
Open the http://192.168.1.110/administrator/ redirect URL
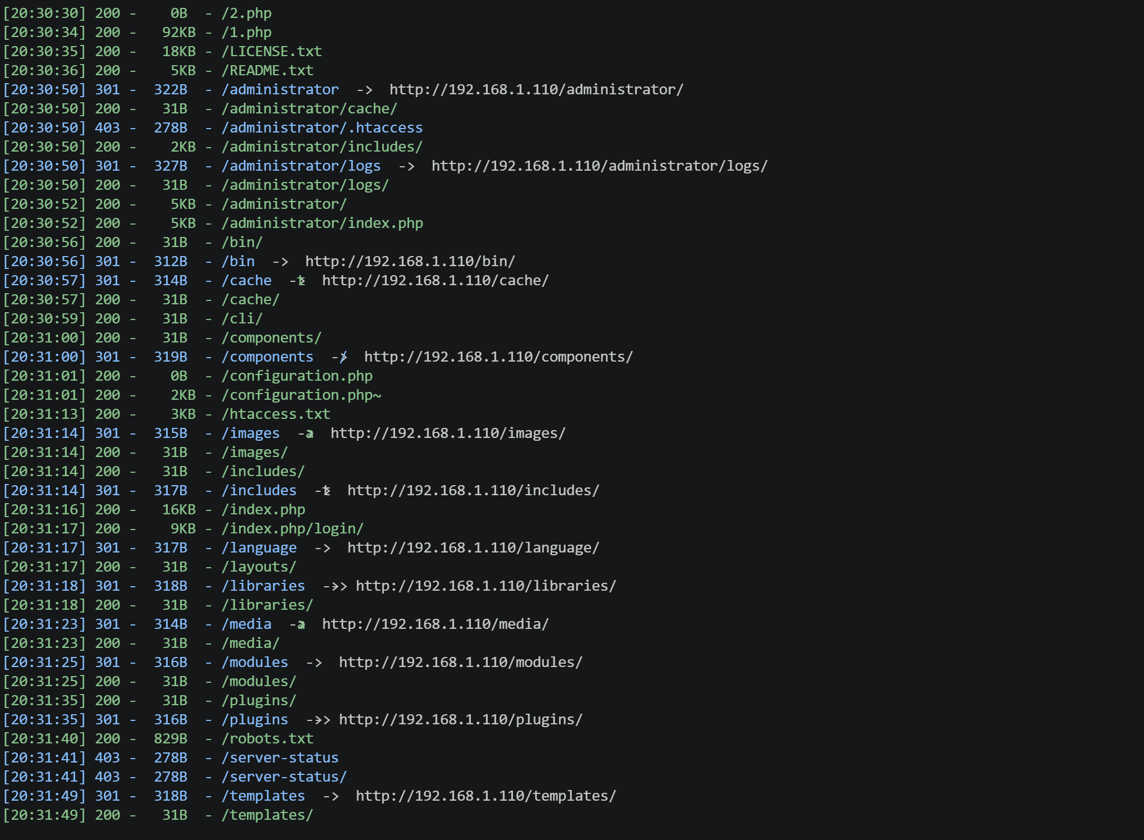point(537,90)
